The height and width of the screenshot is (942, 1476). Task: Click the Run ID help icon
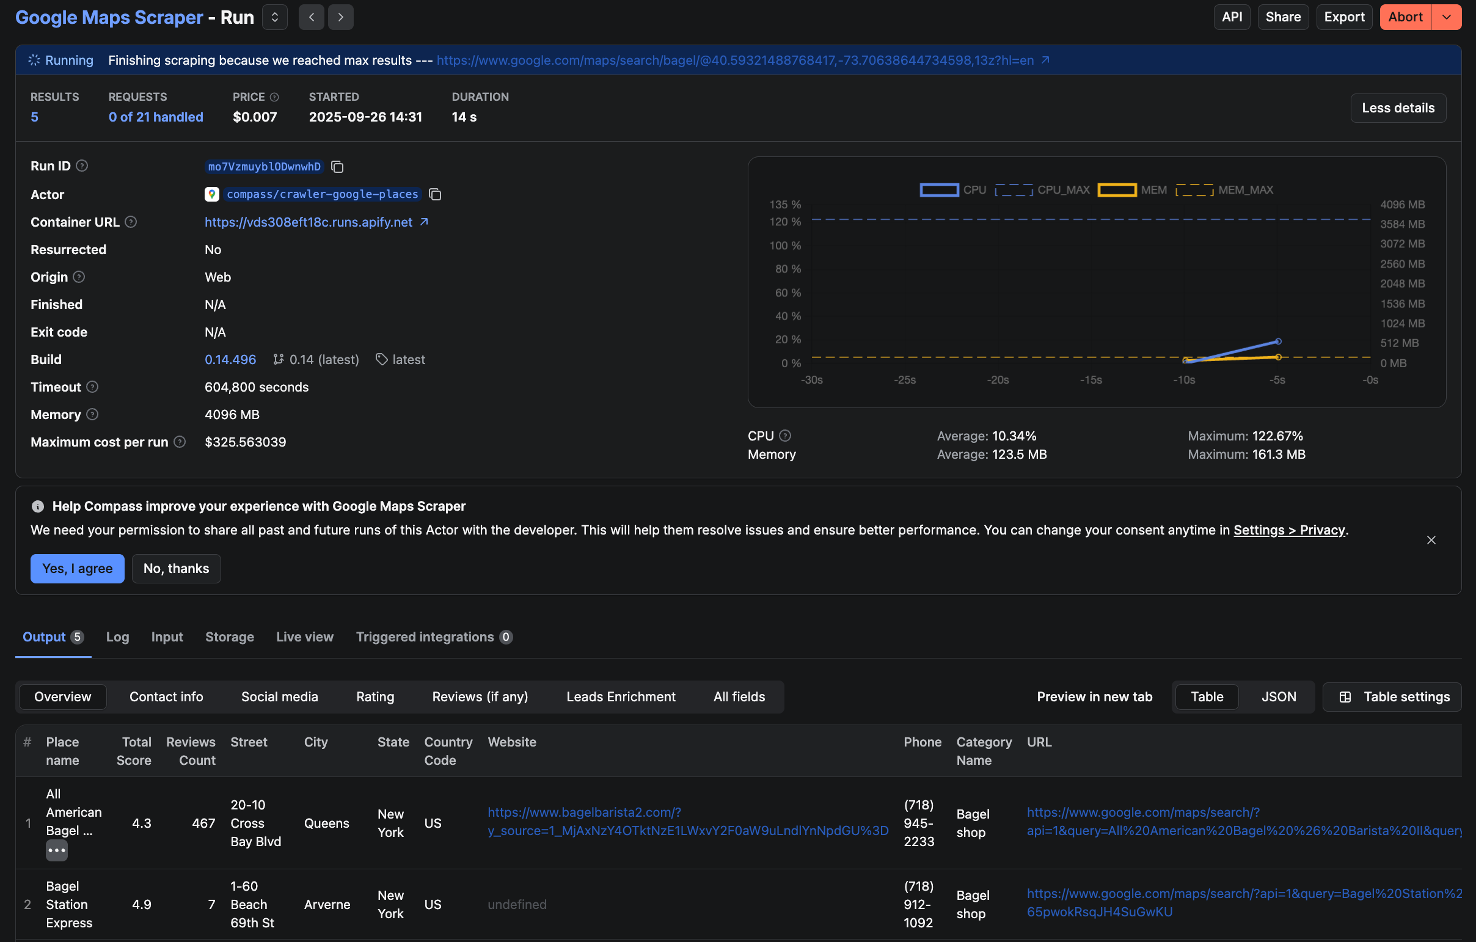pos(81,166)
